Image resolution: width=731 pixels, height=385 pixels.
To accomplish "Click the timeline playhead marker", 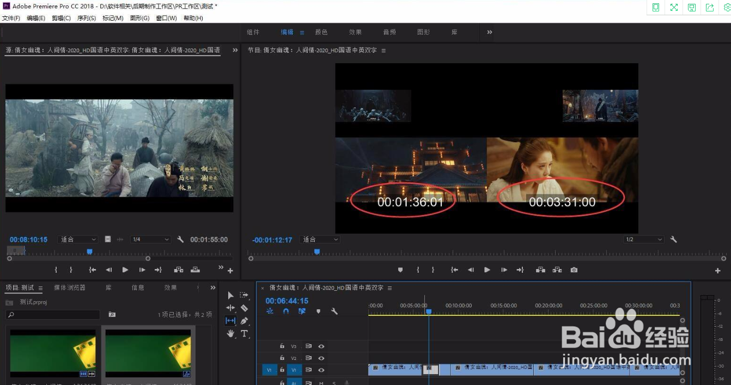I will 429,311.
